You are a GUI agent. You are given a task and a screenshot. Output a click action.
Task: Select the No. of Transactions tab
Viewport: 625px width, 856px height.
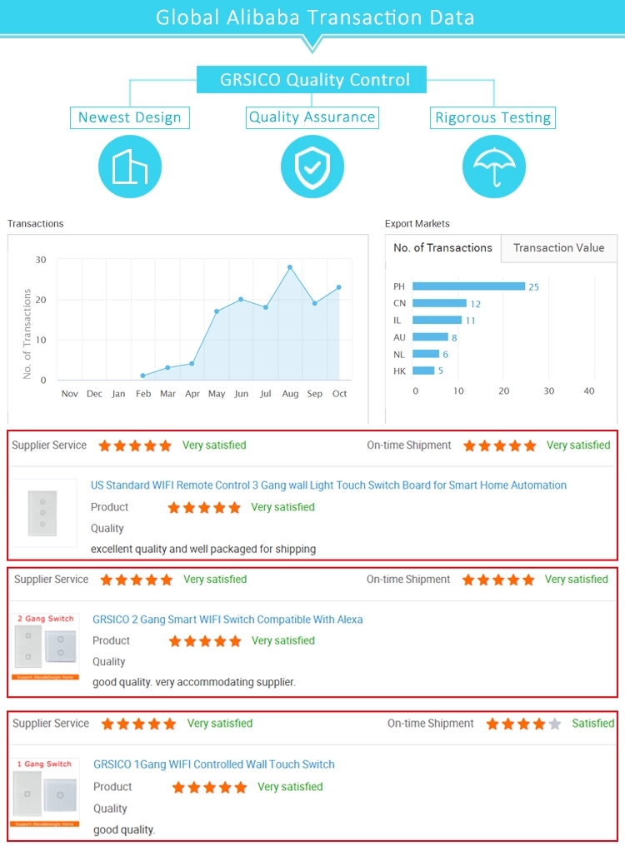coord(442,248)
